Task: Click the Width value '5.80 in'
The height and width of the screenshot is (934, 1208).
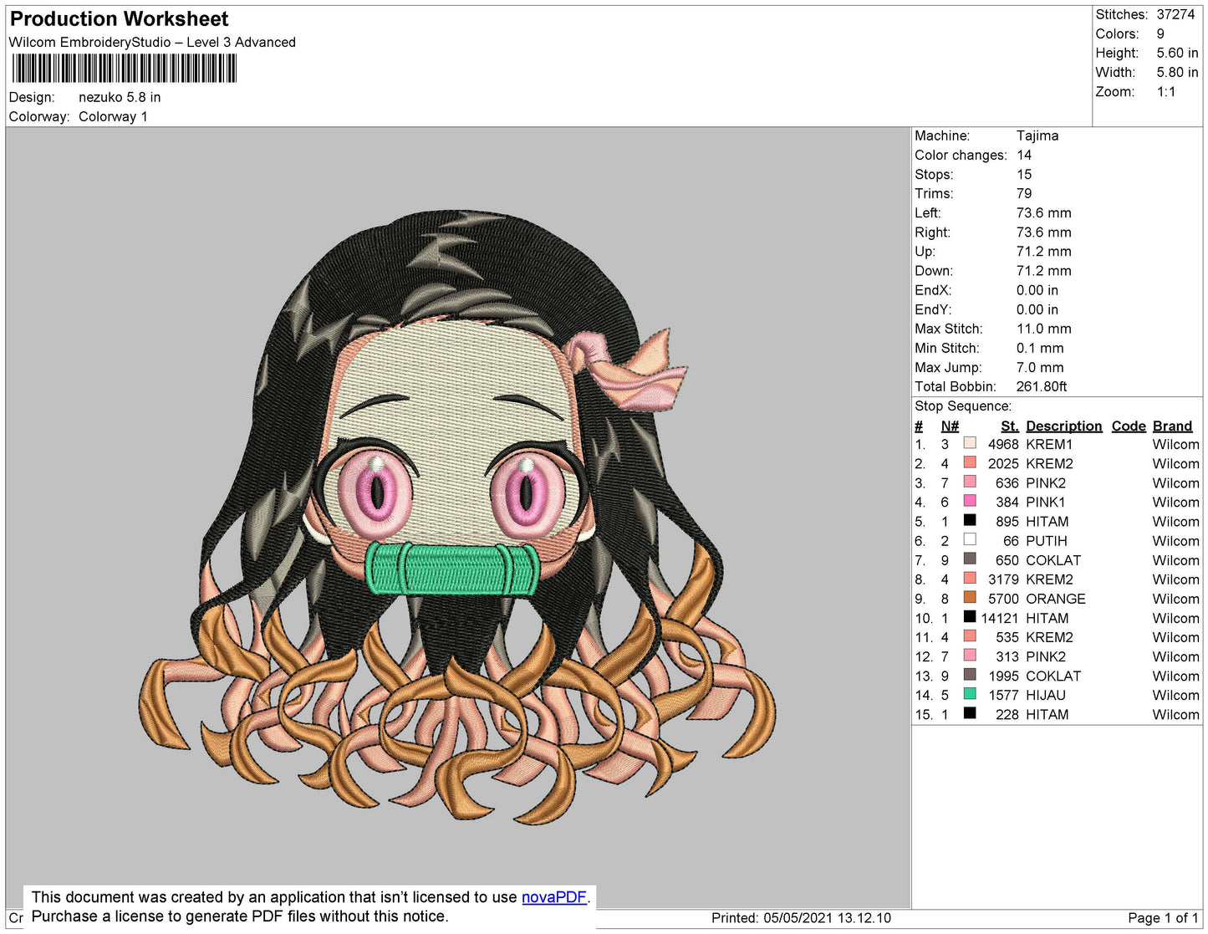Action: click(x=1177, y=73)
